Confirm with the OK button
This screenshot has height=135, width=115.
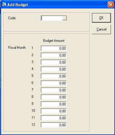101,18
